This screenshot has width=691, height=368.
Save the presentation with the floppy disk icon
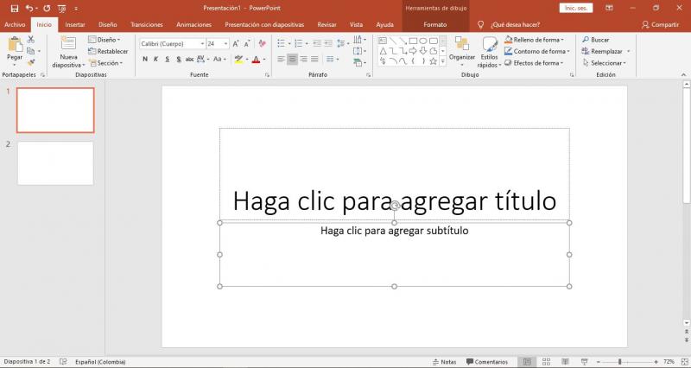[x=15, y=8]
